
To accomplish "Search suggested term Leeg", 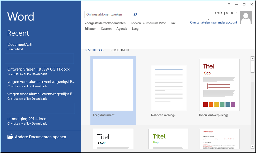I will pos(135,29).
